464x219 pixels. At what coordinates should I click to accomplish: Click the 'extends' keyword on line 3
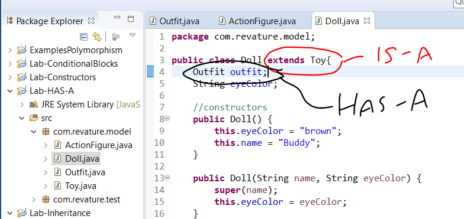286,60
